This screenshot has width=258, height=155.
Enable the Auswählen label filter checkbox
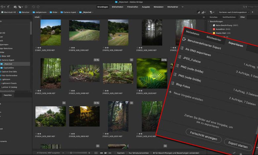click(210, 29)
